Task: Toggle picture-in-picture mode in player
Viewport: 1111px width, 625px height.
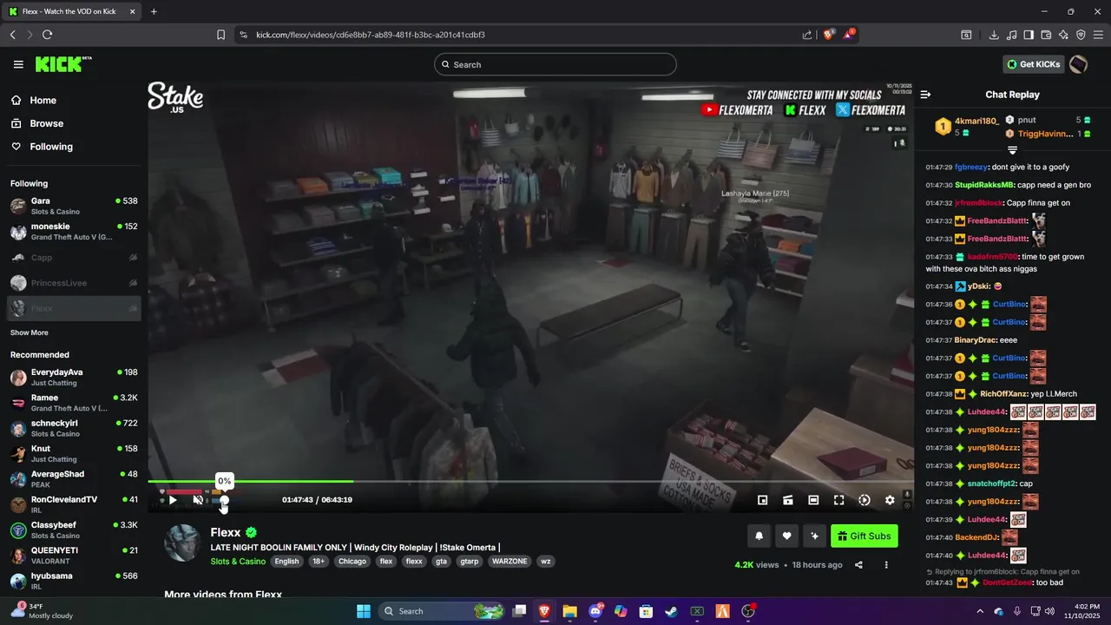Action: point(763,500)
